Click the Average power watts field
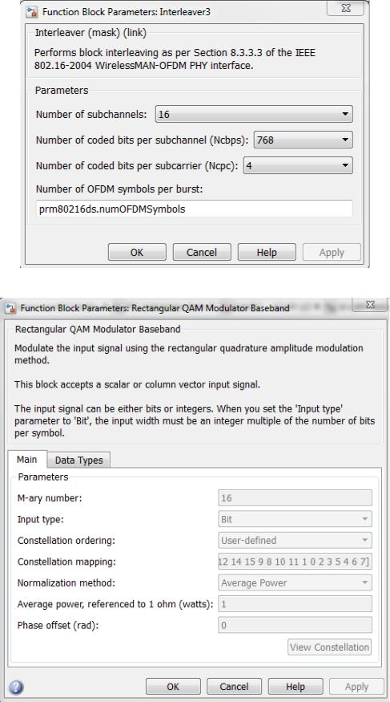 [x=295, y=604]
